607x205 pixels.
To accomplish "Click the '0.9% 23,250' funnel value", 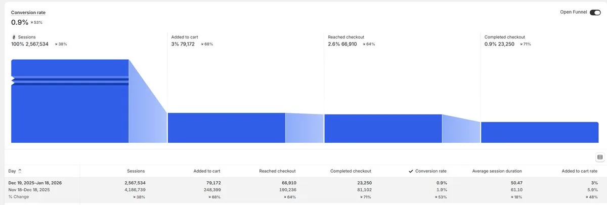I will 499,44.
